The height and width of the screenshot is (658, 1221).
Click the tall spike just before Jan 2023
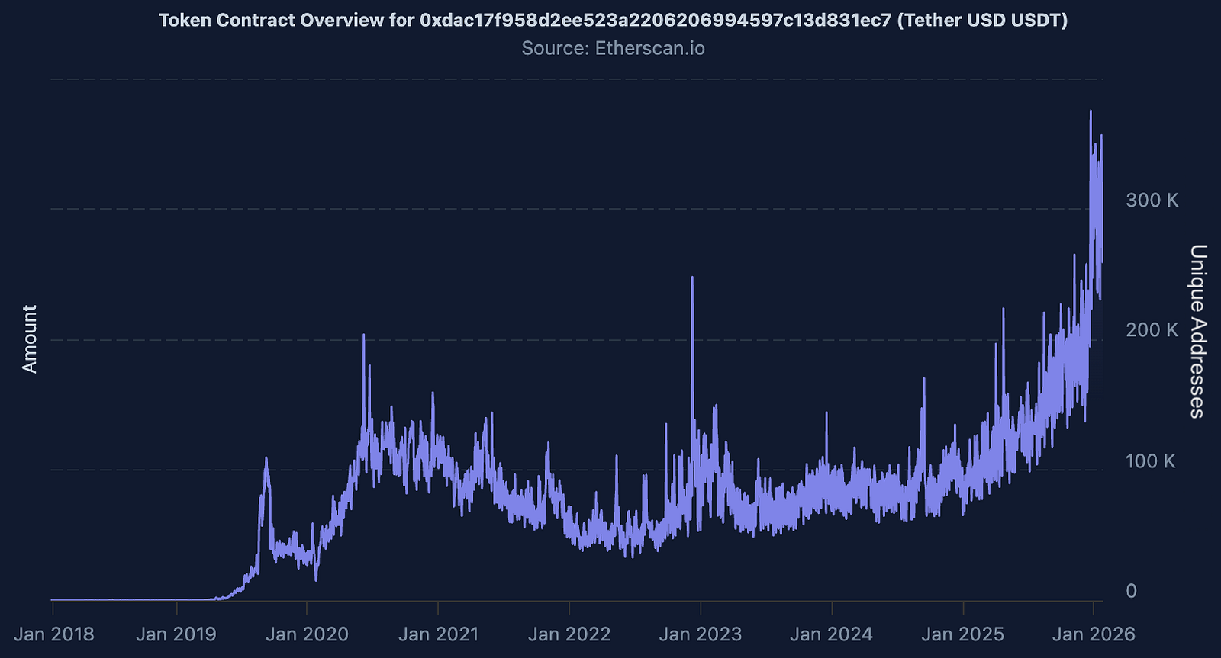pyautogui.click(x=692, y=279)
